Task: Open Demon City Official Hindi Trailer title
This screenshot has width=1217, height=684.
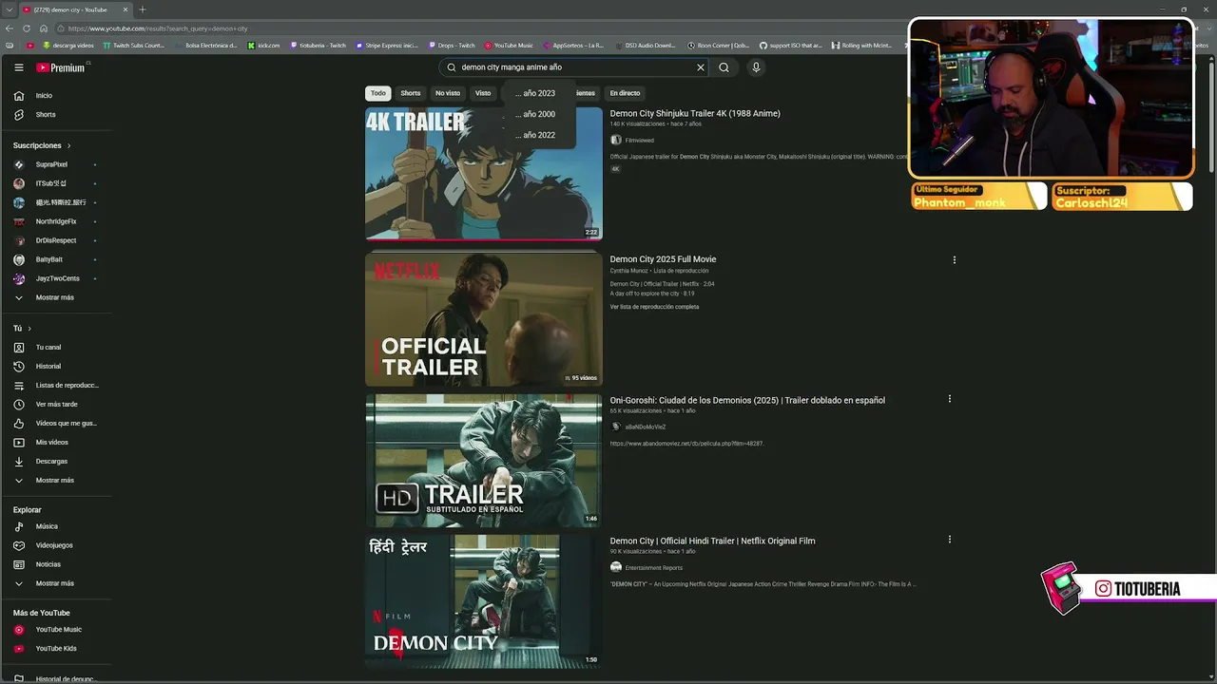Action: pyautogui.click(x=712, y=541)
